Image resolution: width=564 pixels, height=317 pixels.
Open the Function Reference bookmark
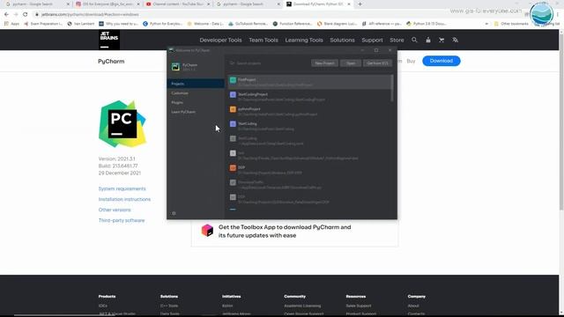coord(292,24)
